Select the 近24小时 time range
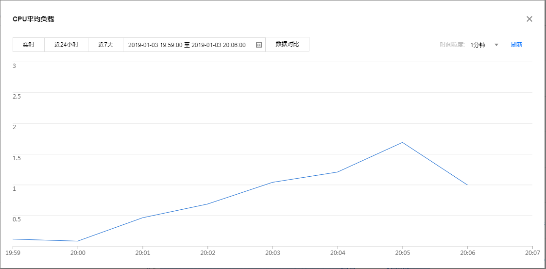This screenshot has width=546, height=269. (x=66, y=45)
